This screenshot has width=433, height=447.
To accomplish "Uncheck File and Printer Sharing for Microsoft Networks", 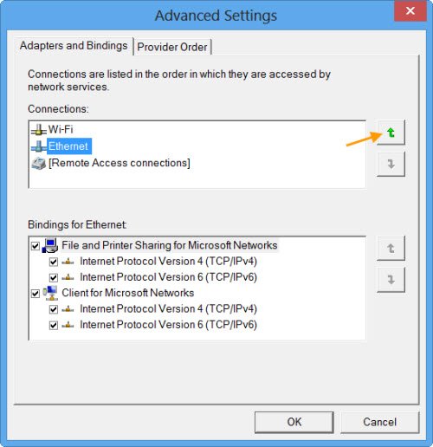I will (36, 246).
